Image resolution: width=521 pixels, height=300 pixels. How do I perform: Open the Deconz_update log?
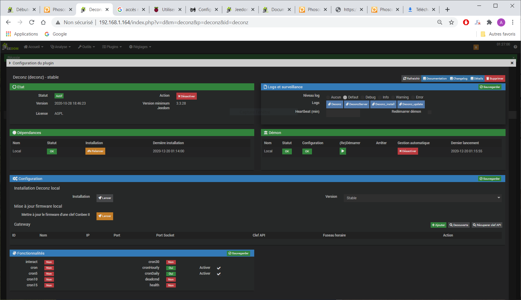click(x=411, y=104)
